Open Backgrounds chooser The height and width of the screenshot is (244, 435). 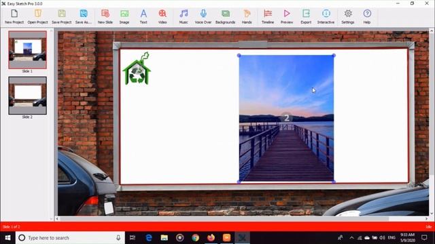[x=225, y=16]
